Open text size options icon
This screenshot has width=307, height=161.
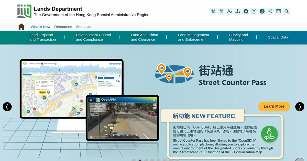(x=229, y=11)
